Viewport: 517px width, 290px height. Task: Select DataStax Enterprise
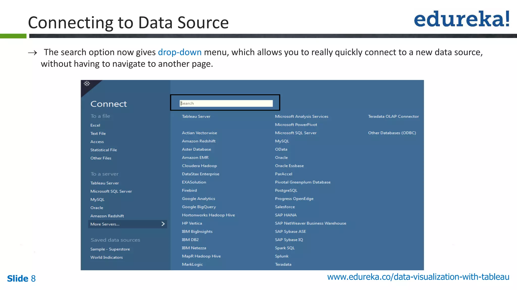coord(200,174)
